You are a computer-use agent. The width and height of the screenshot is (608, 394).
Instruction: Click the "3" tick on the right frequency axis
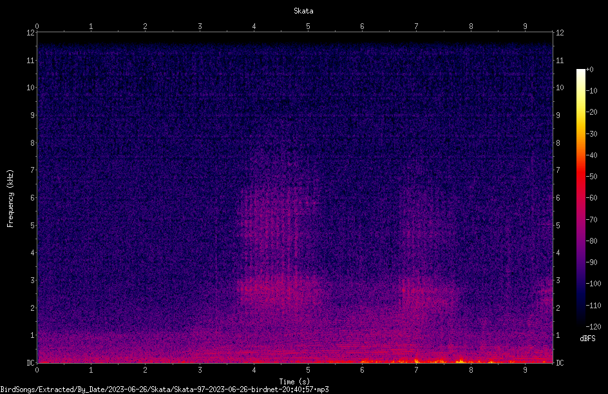[558, 281]
